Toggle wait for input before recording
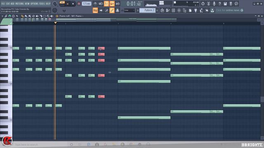The width and height of the screenshot is (264, 148). 101,4
